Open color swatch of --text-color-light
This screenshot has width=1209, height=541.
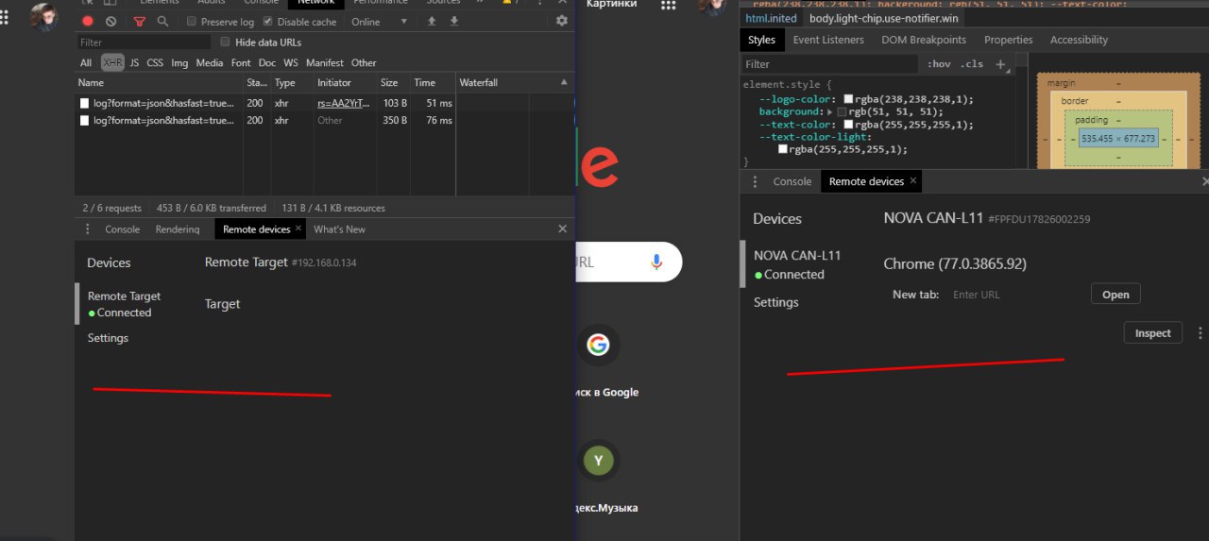(783, 149)
